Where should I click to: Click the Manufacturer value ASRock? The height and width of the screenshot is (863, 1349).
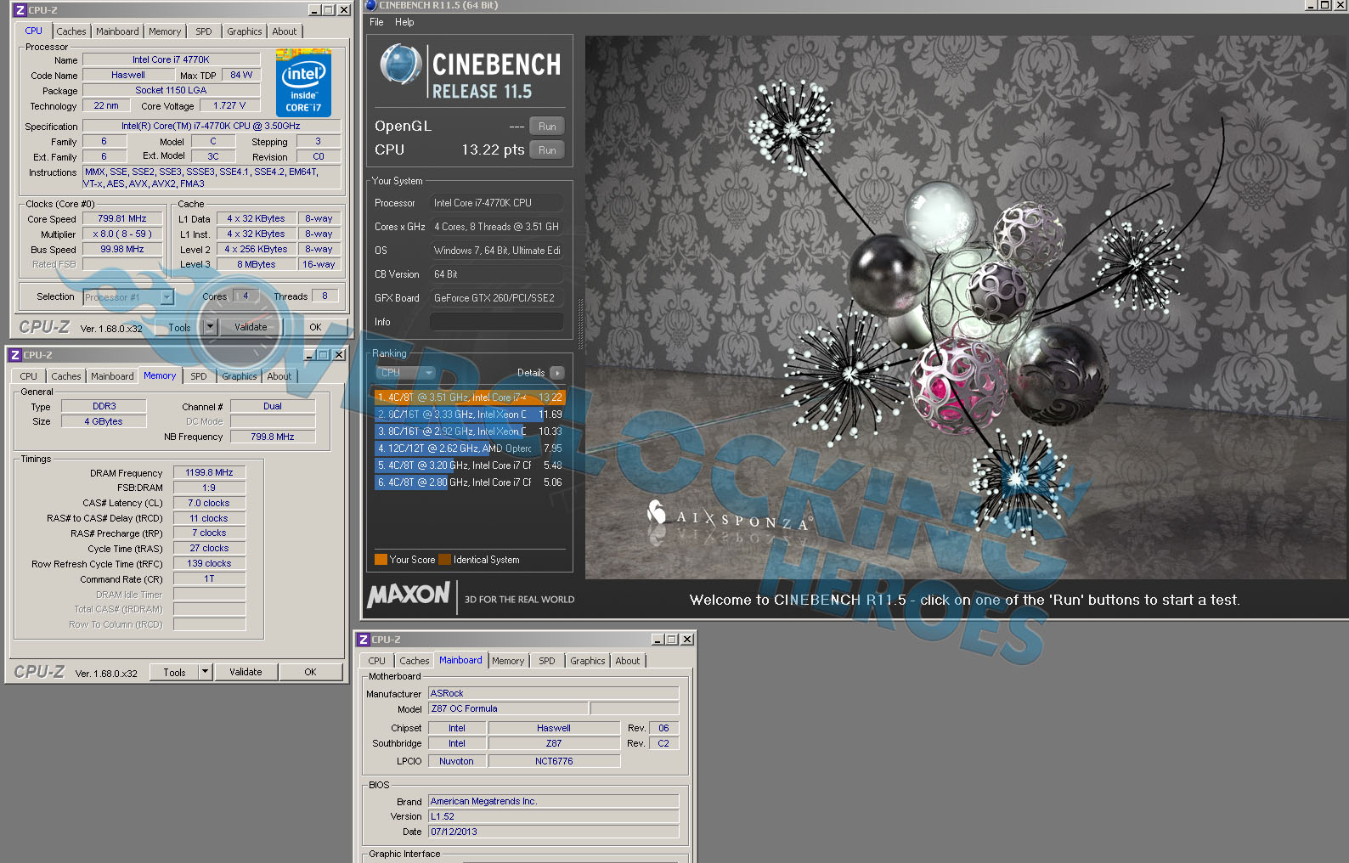[553, 694]
